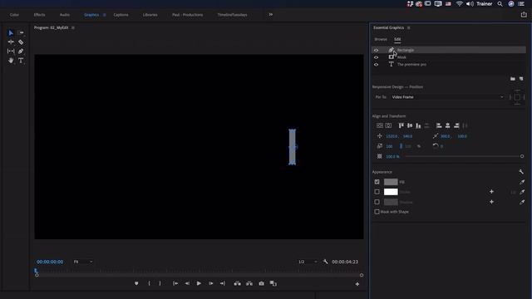Open the Graphics workspace menu
The width and height of the screenshot is (532, 299).
pos(104,15)
